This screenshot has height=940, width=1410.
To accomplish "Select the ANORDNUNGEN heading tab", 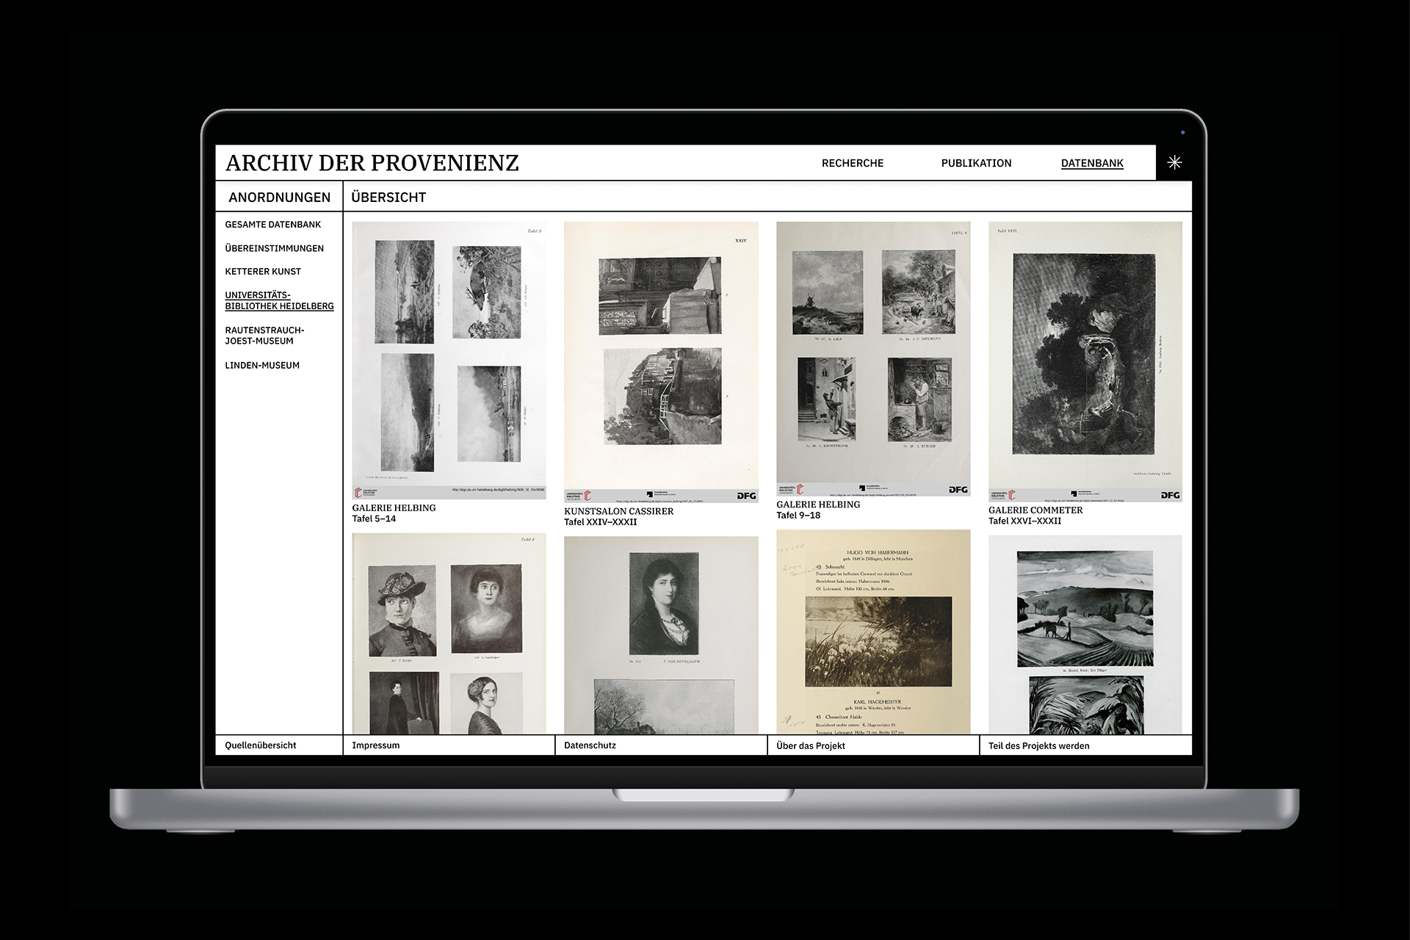I will [280, 197].
